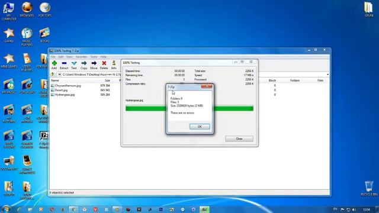379x213 pixels.
Task: Open the Favorites menu
Action: [x=81, y=57]
